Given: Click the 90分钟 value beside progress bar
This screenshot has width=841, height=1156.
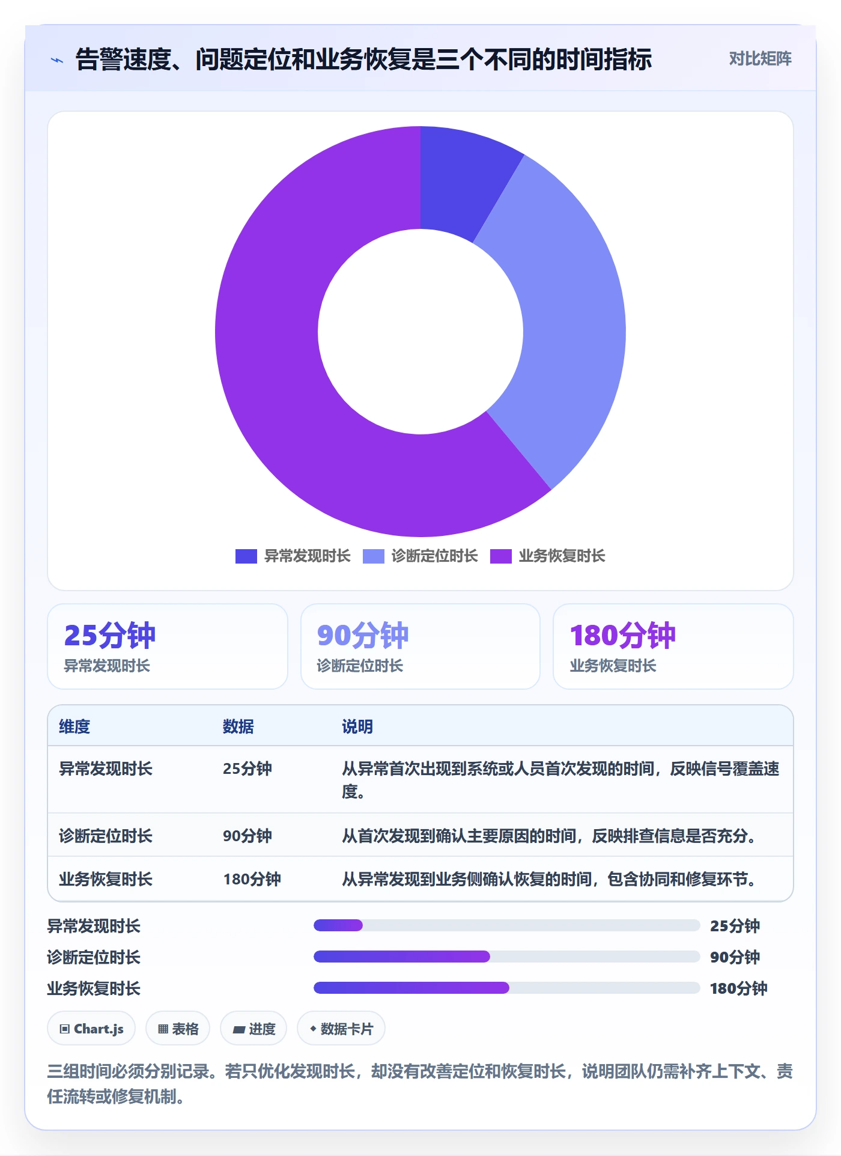Looking at the screenshot, I should click(x=735, y=957).
